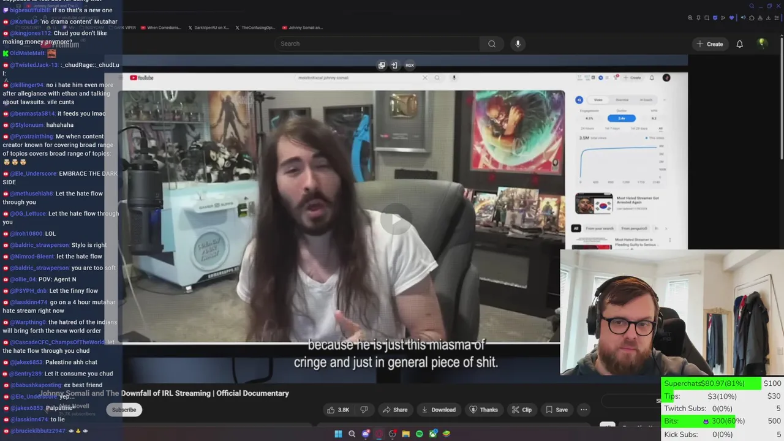Save the video to a playlist
The height and width of the screenshot is (441, 784).
tap(557, 410)
